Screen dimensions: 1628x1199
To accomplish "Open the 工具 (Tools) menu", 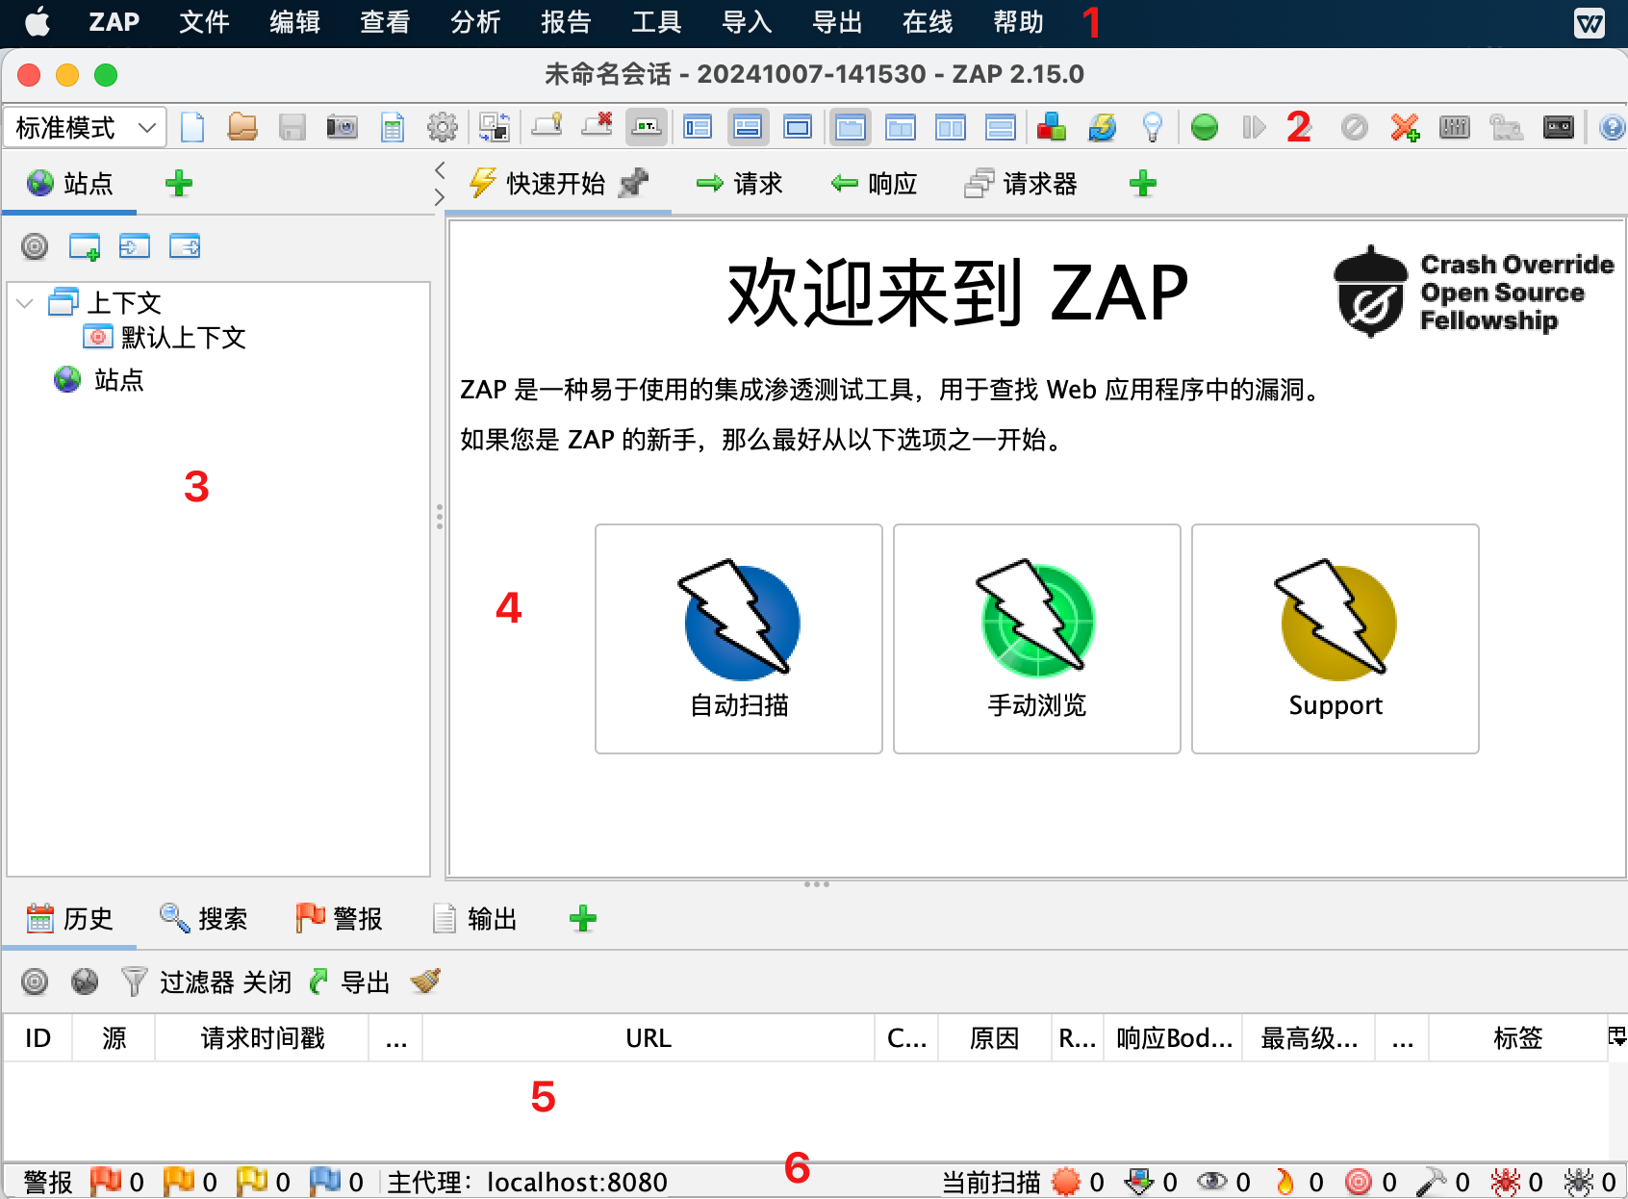I will coord(656,22).
